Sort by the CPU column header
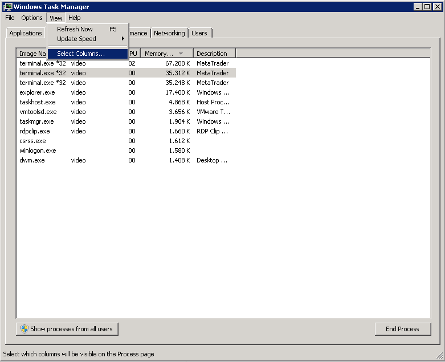Viewport: 445px width, 362px height. [134, 54]
